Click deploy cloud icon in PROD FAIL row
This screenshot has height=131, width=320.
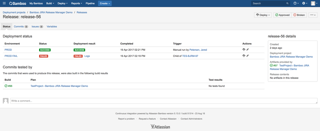pyautogui.click(x=244, y=56)
